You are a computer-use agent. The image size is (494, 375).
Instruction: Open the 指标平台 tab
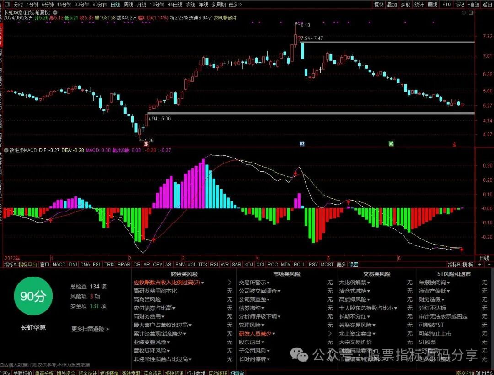[28, 264]
